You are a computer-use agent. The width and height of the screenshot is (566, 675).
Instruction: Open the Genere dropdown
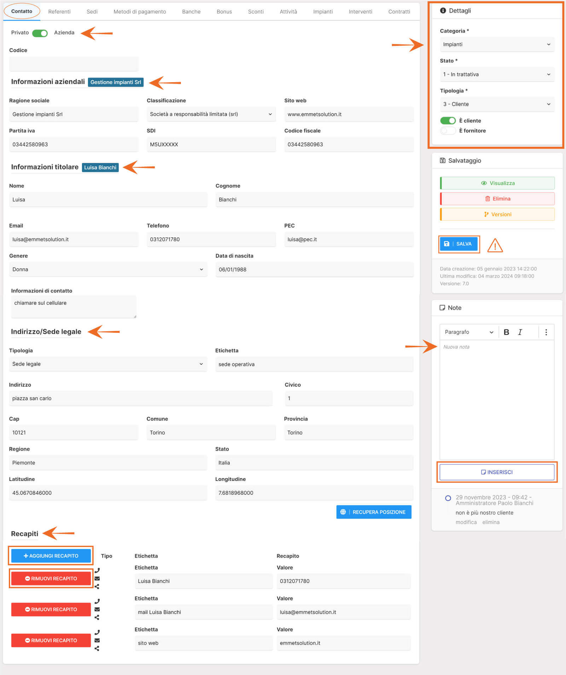[x=108, y=270]
